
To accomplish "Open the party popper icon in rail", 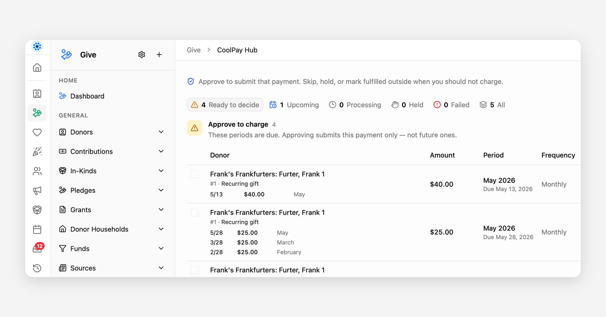I will coord(37,152).
